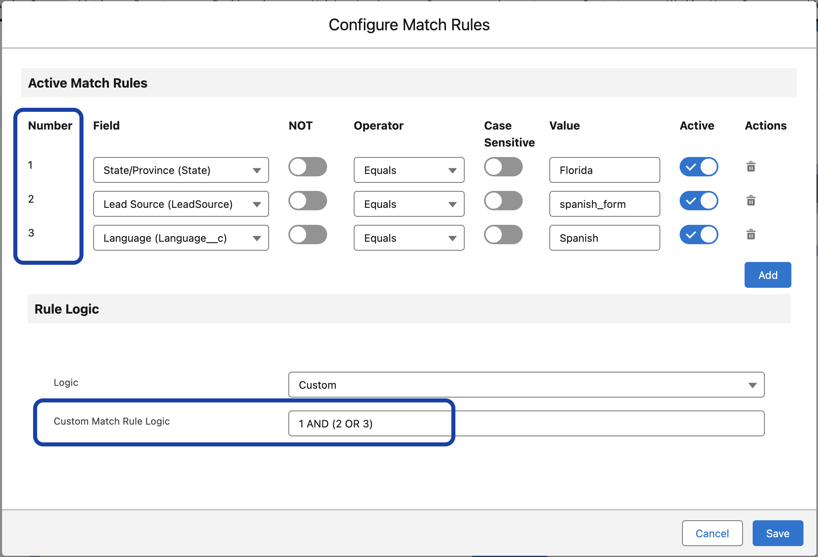The height and width of the screenshot is (557, 818).
Task: Toggle NOT for State/Province rule
Action: (x=308, y=167)
